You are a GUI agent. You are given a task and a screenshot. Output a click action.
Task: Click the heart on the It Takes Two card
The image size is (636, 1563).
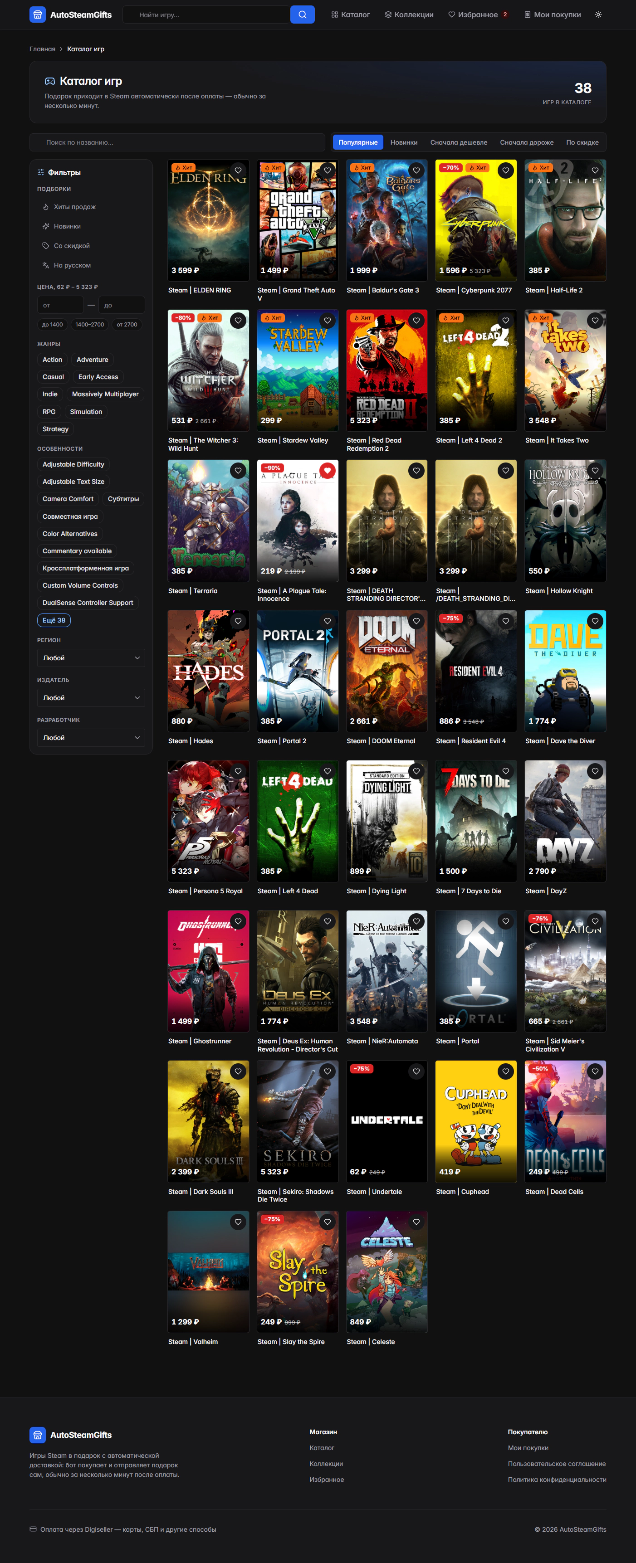pyautogui.click(x=595, y=321)
